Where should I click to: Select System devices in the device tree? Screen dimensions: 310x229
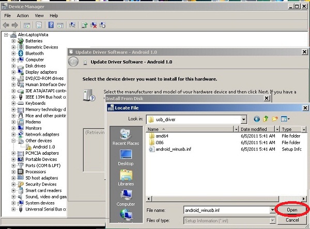pos(40,203)
